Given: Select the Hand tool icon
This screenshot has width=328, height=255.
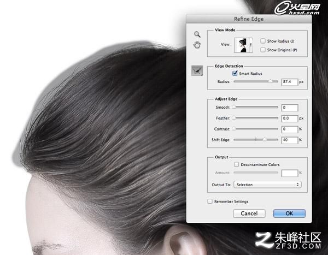Looking at the screenshot, I should coord(197,45).
